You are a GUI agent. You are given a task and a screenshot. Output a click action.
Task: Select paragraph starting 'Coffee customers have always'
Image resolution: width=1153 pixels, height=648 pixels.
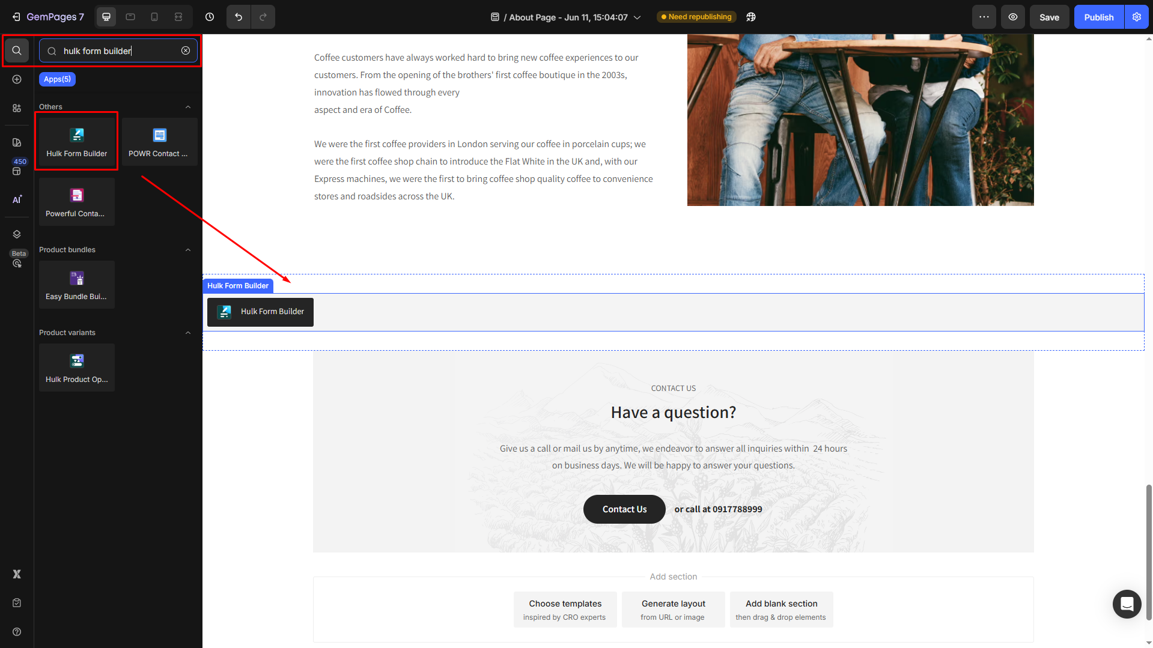pos(476,83)
